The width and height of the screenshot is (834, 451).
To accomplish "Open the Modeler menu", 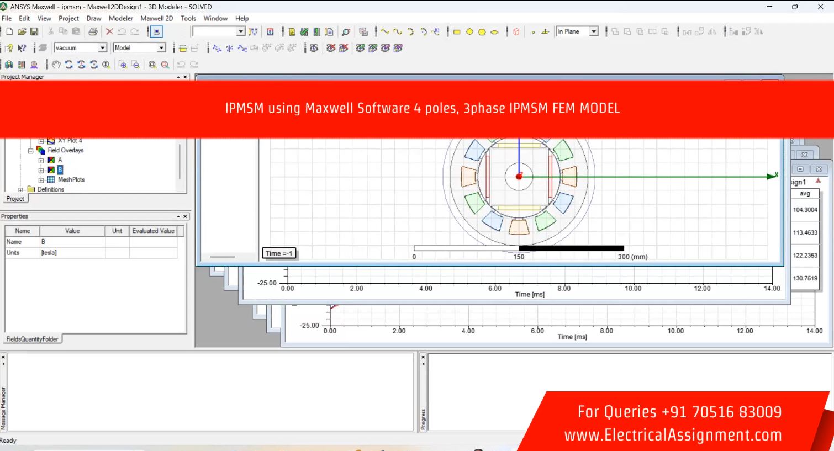I will tap(120, 18).
